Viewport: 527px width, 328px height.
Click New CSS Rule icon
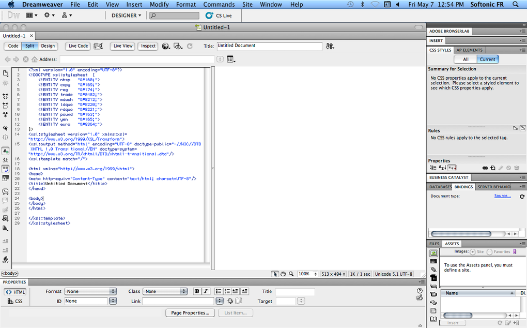tap(493, 168)
